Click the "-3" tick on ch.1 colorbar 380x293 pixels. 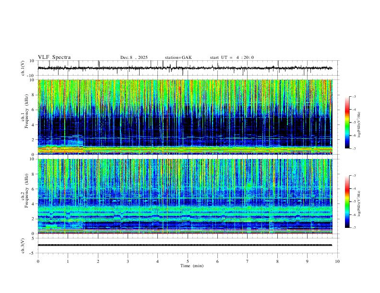point(354,96)
